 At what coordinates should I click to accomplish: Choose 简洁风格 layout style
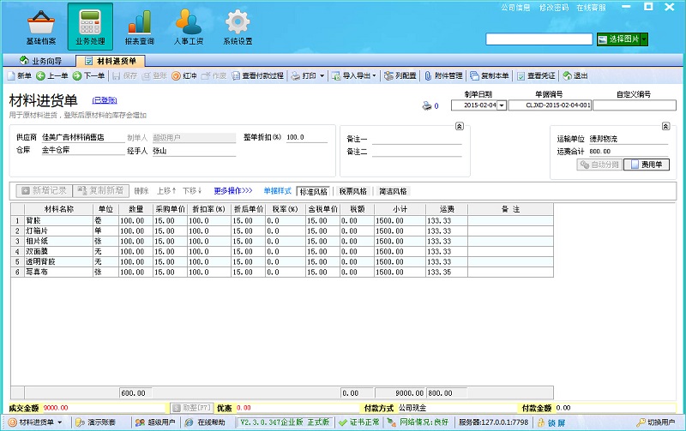tap(393, 191)
